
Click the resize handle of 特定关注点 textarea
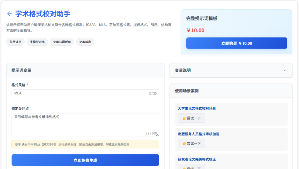pos(157,135)
